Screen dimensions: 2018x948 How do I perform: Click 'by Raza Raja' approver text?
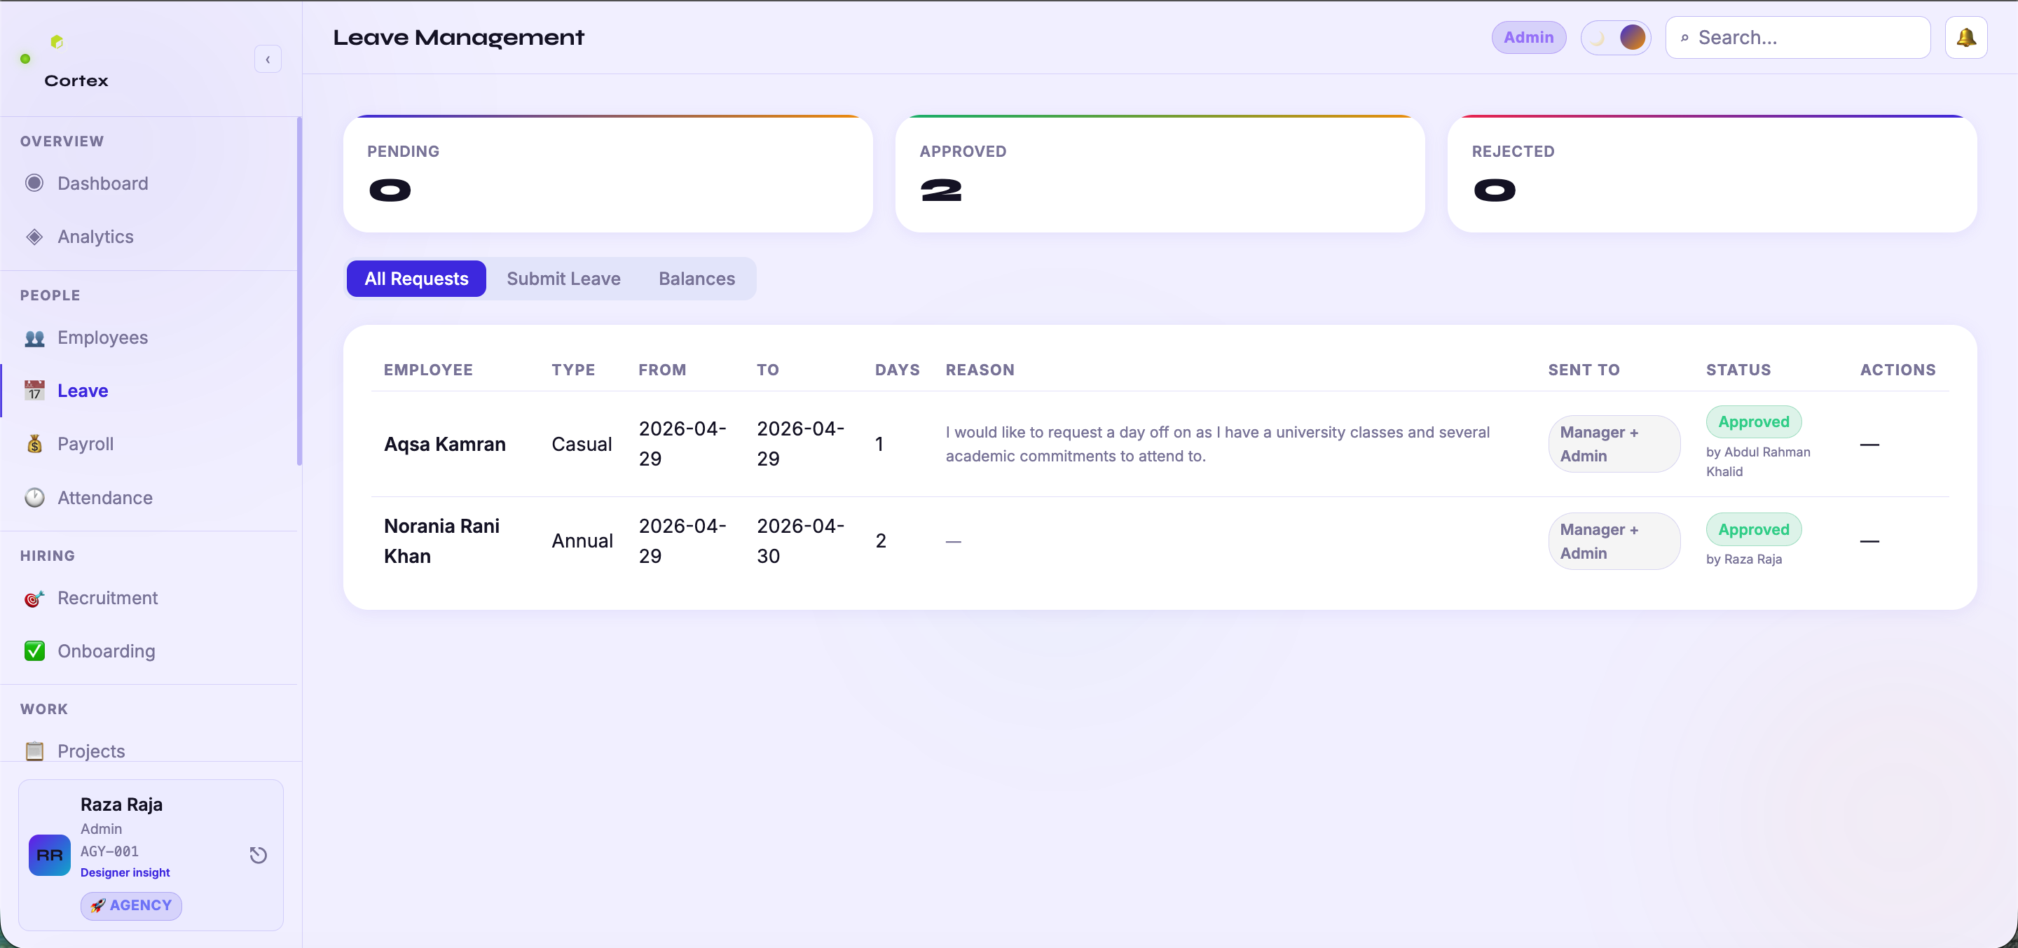[1744, 559]
